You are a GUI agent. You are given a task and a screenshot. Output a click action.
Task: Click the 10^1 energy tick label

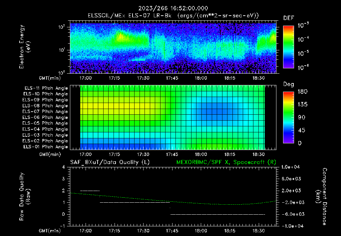[62, 50]
